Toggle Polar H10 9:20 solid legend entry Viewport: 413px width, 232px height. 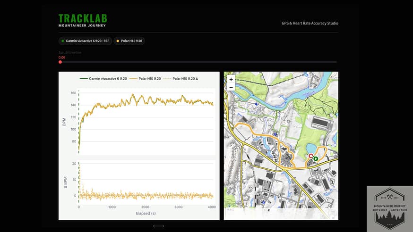[x=145, y=79]
